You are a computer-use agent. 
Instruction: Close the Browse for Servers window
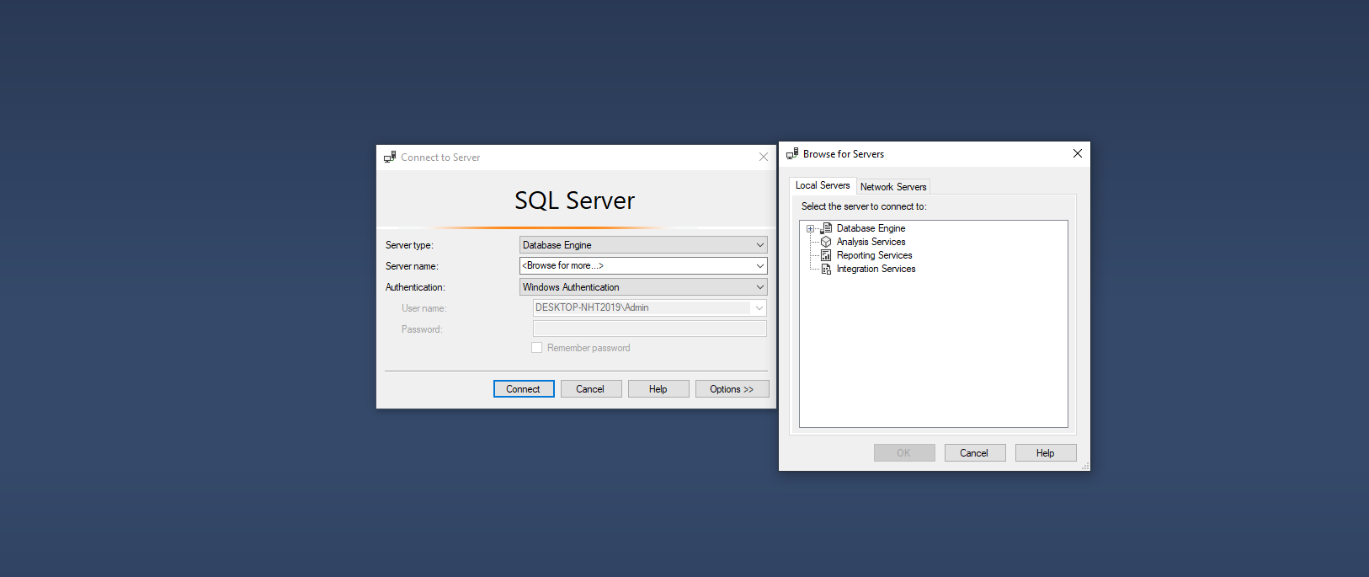pos(1077,153)
